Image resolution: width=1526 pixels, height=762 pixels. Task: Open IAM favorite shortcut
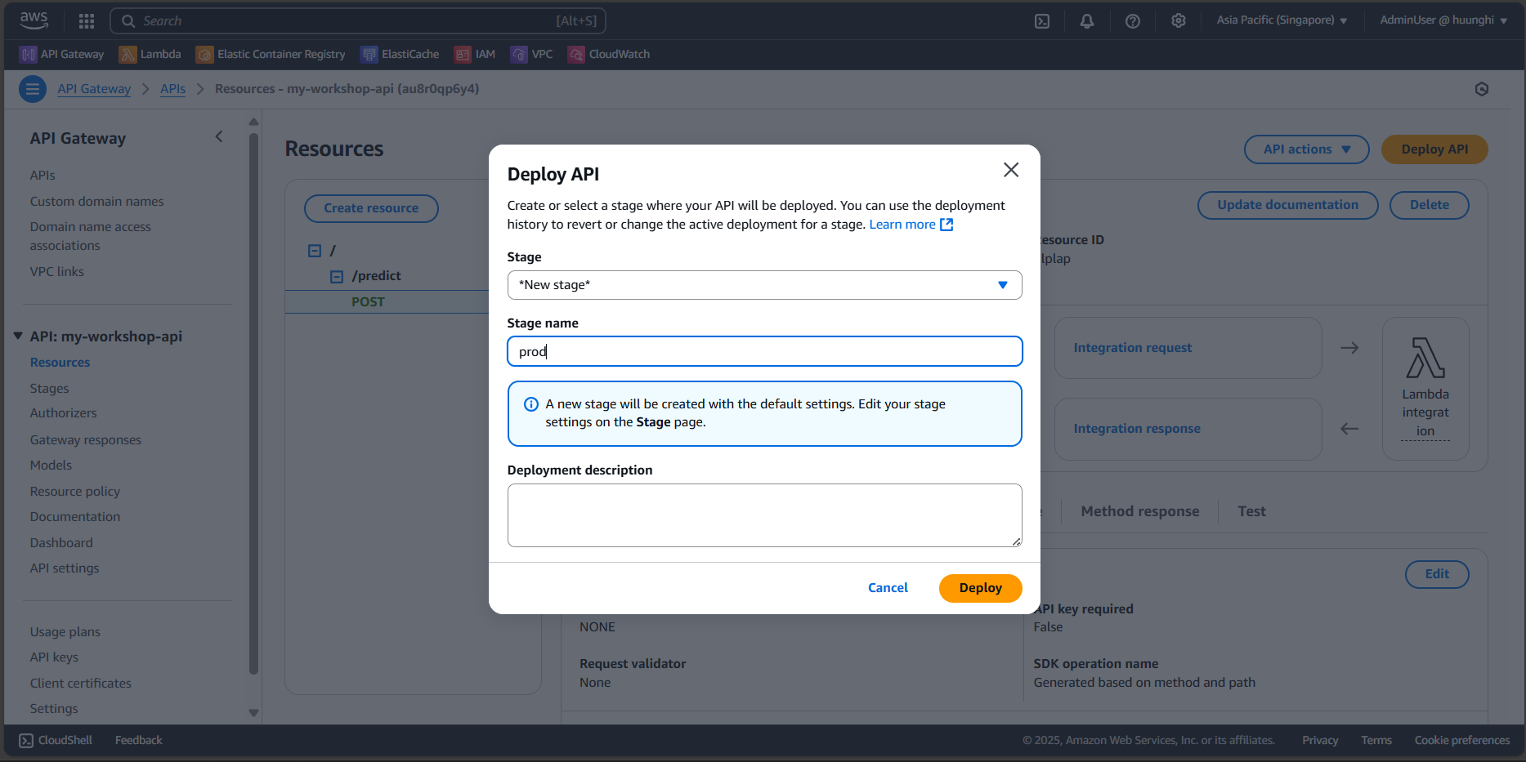pos(475,54)
